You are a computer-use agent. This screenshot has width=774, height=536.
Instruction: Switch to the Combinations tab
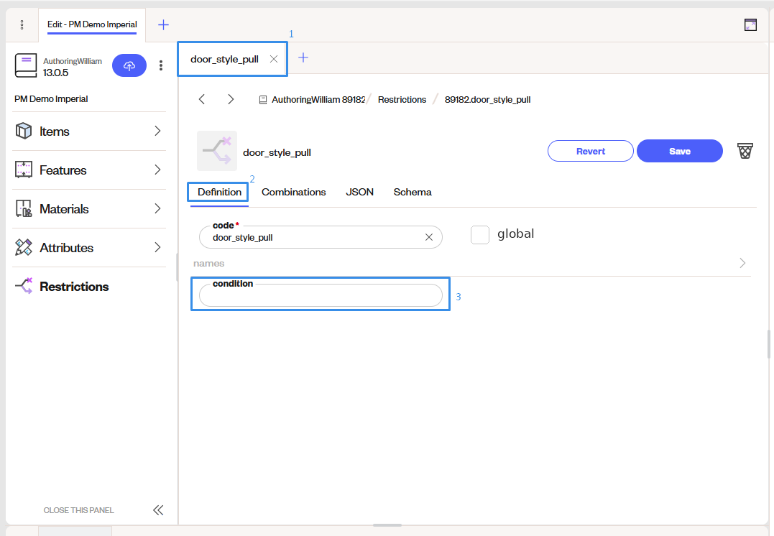[293, 192]
